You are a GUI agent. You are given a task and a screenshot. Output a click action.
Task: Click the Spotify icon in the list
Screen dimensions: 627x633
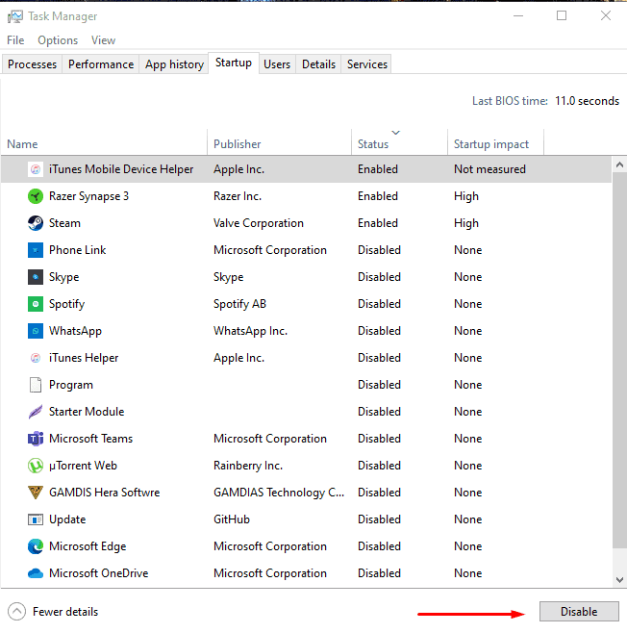tap(36, 304)
